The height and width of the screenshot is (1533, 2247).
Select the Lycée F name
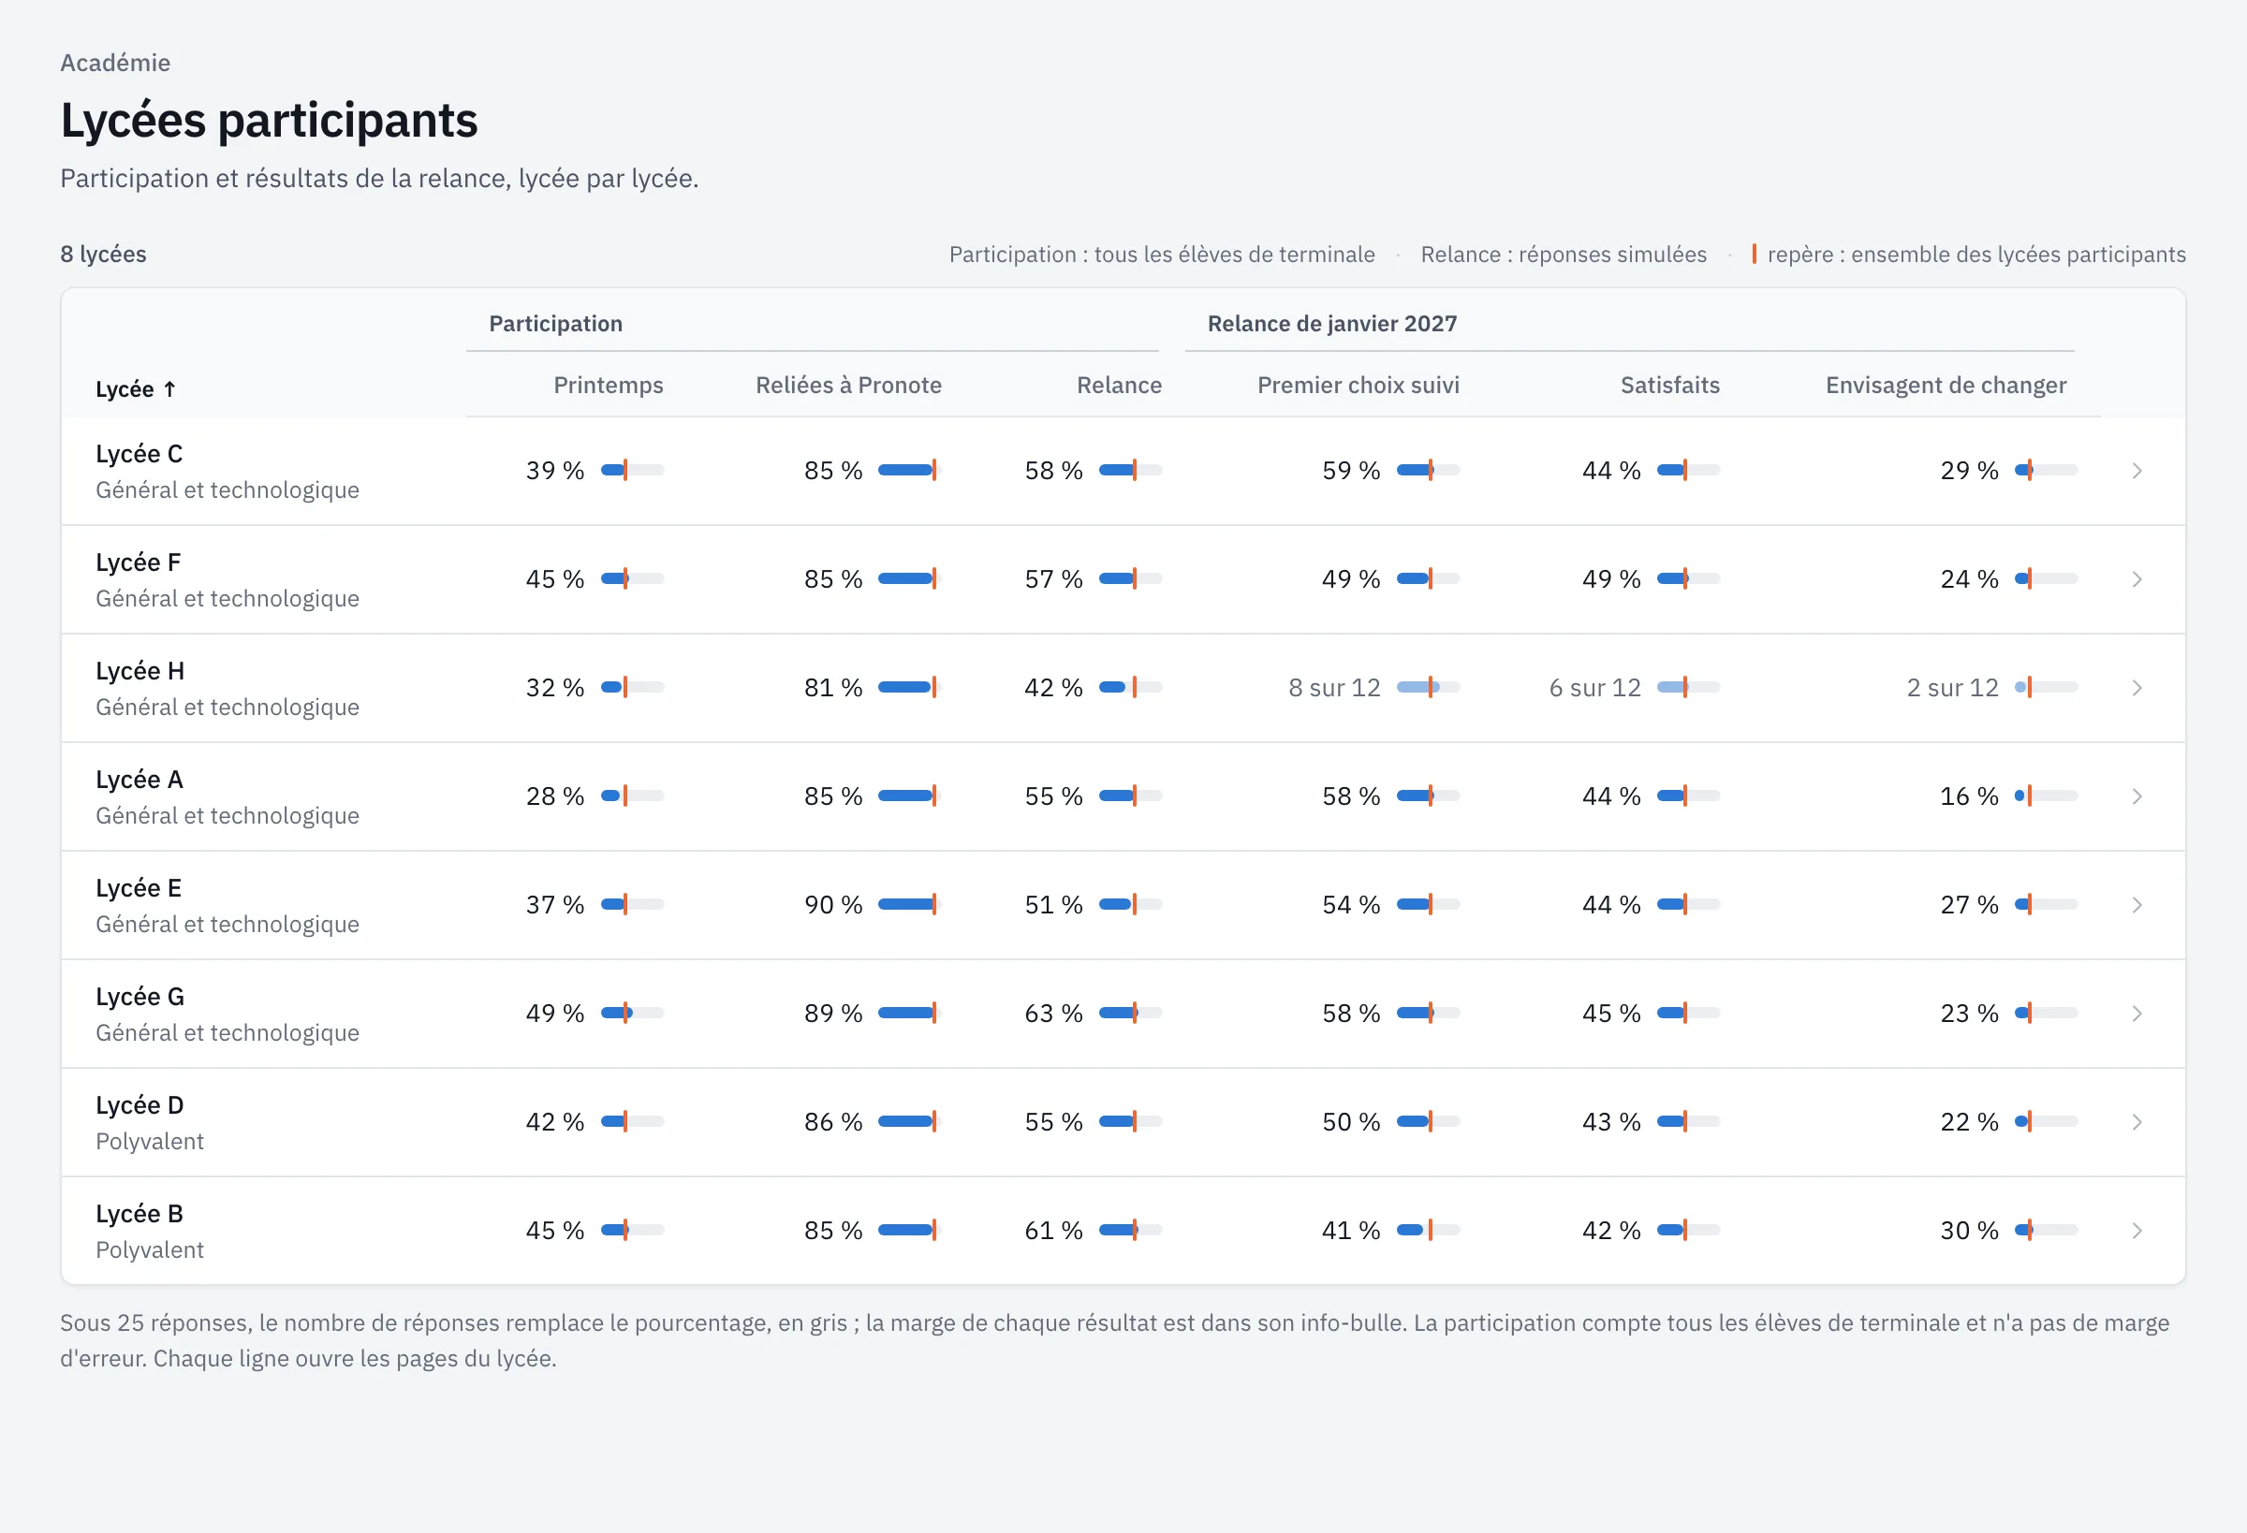[139, 562]
